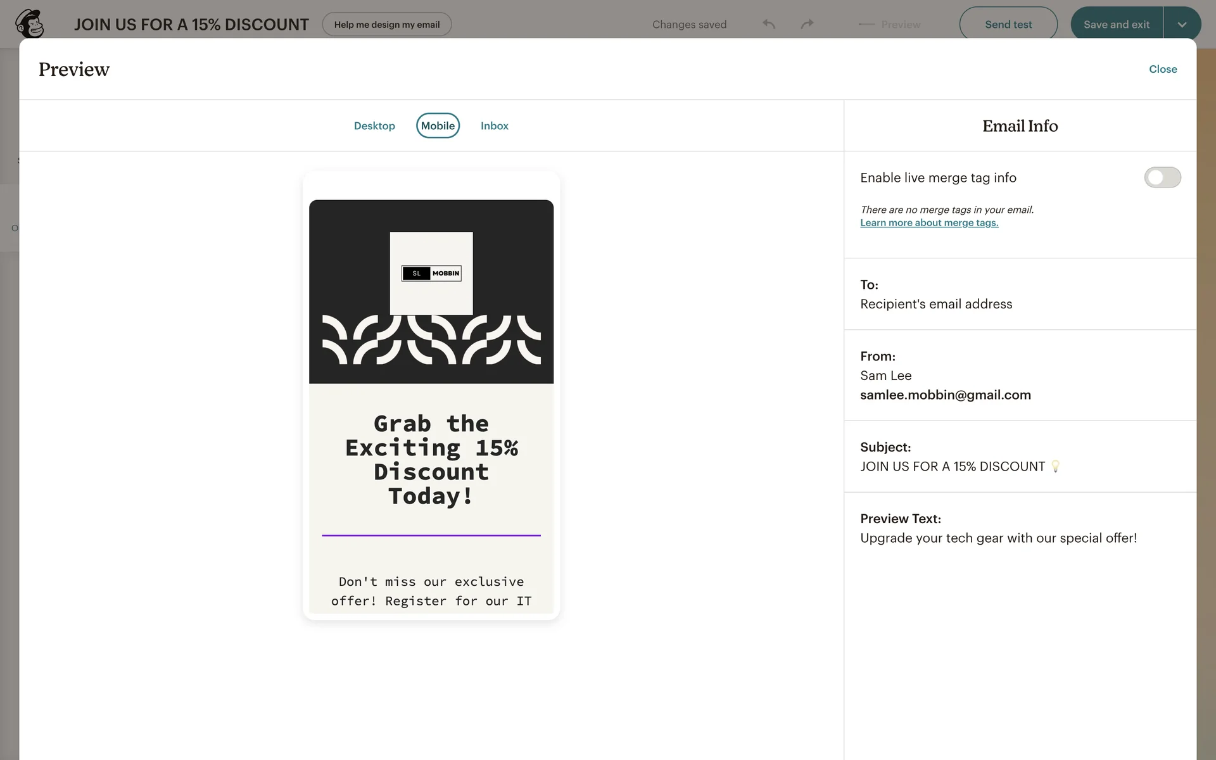The image size is (1216, 760).
Task: Click the purple divider line in email
Action: 431,535
